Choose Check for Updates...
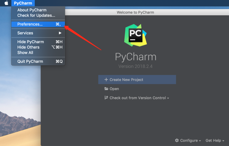 38,15
